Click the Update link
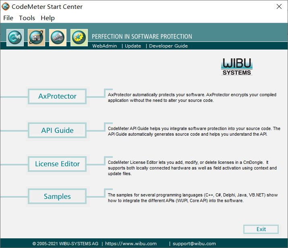Screen dimensions: 288x248 [133, 46]
